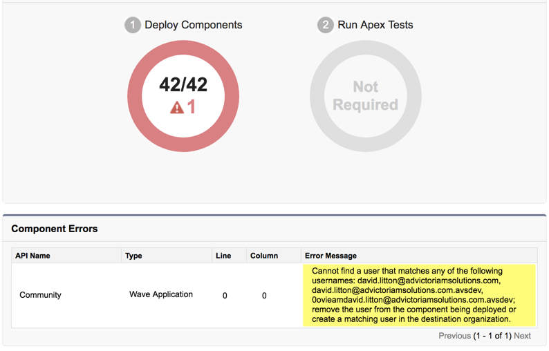Go to the Next errors page
This screenshot has height=351, width=549.
click(x=522, y=336)
